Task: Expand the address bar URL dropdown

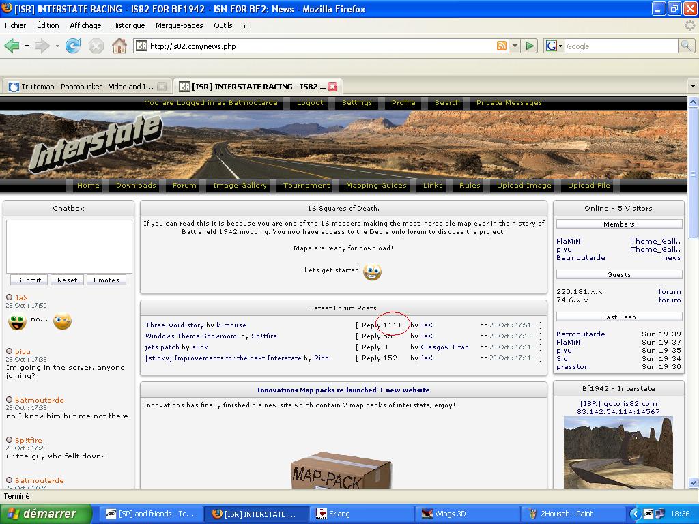Action: click(x=515, y=46)
